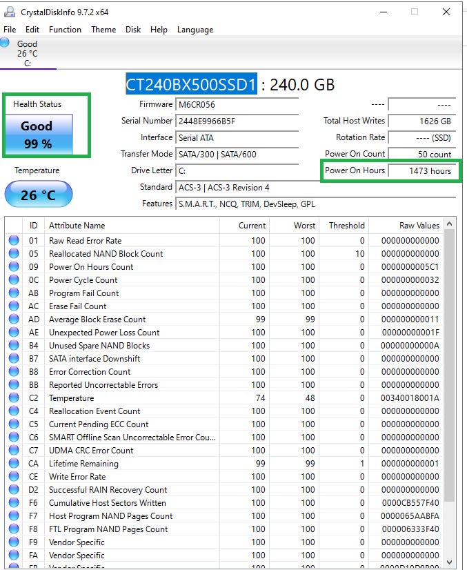Click the scroll up arrow of attribute list

[x=450, y=224]
